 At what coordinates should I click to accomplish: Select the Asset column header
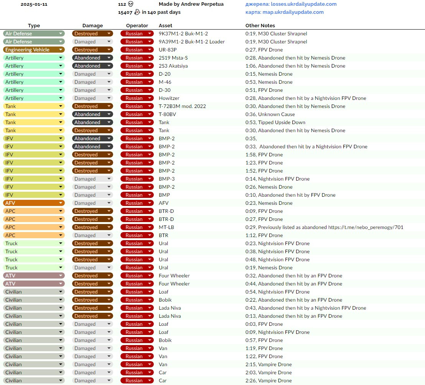tap(165, 25)
